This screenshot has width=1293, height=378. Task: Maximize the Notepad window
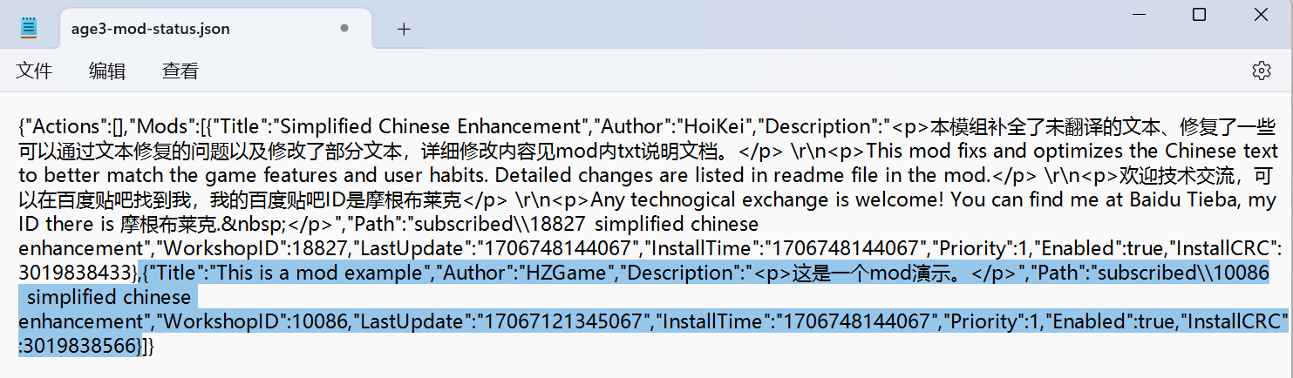pyautogui.click(x=1199, y=15)
